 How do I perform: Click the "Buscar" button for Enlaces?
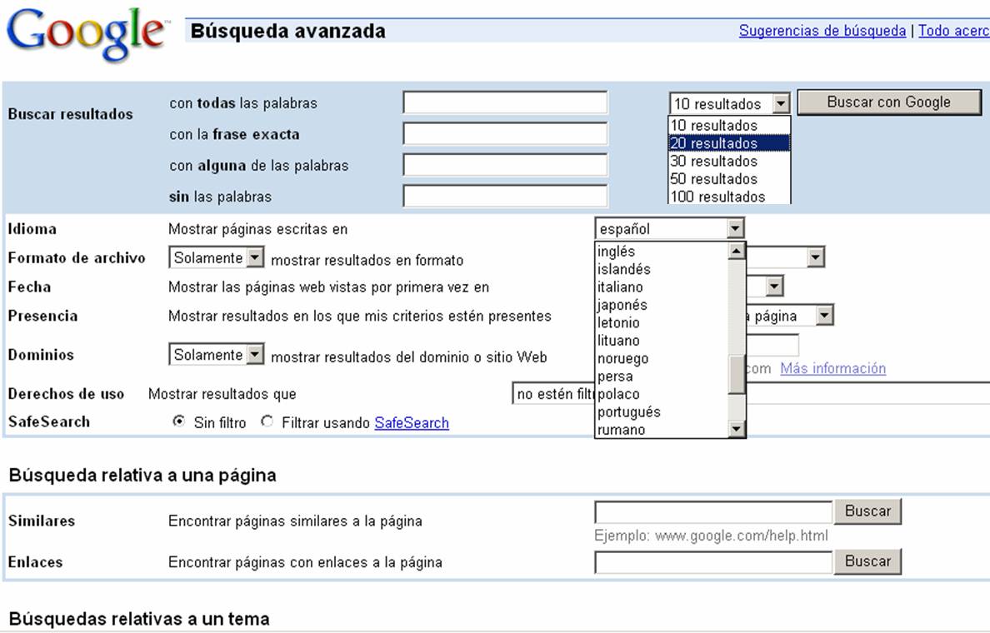tap(867, 561)
